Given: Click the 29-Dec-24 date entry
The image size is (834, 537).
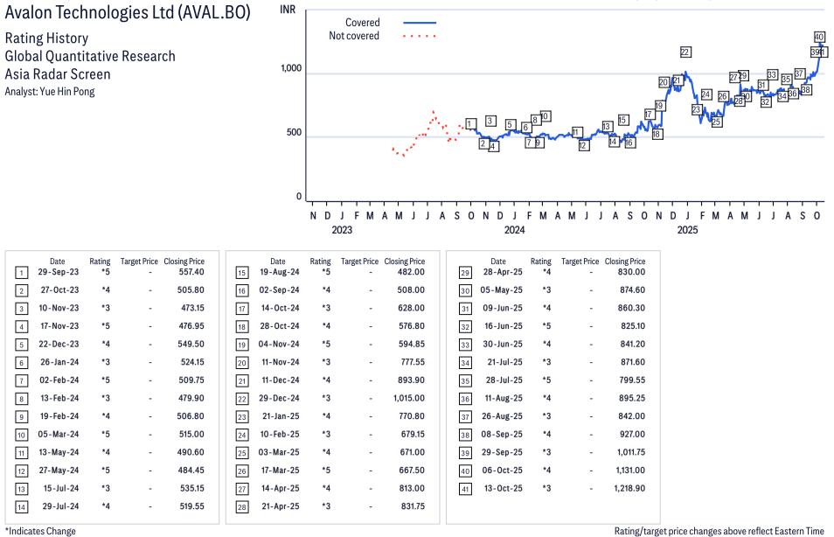Looking at the screenshot, I should click(x=278, y=399).
